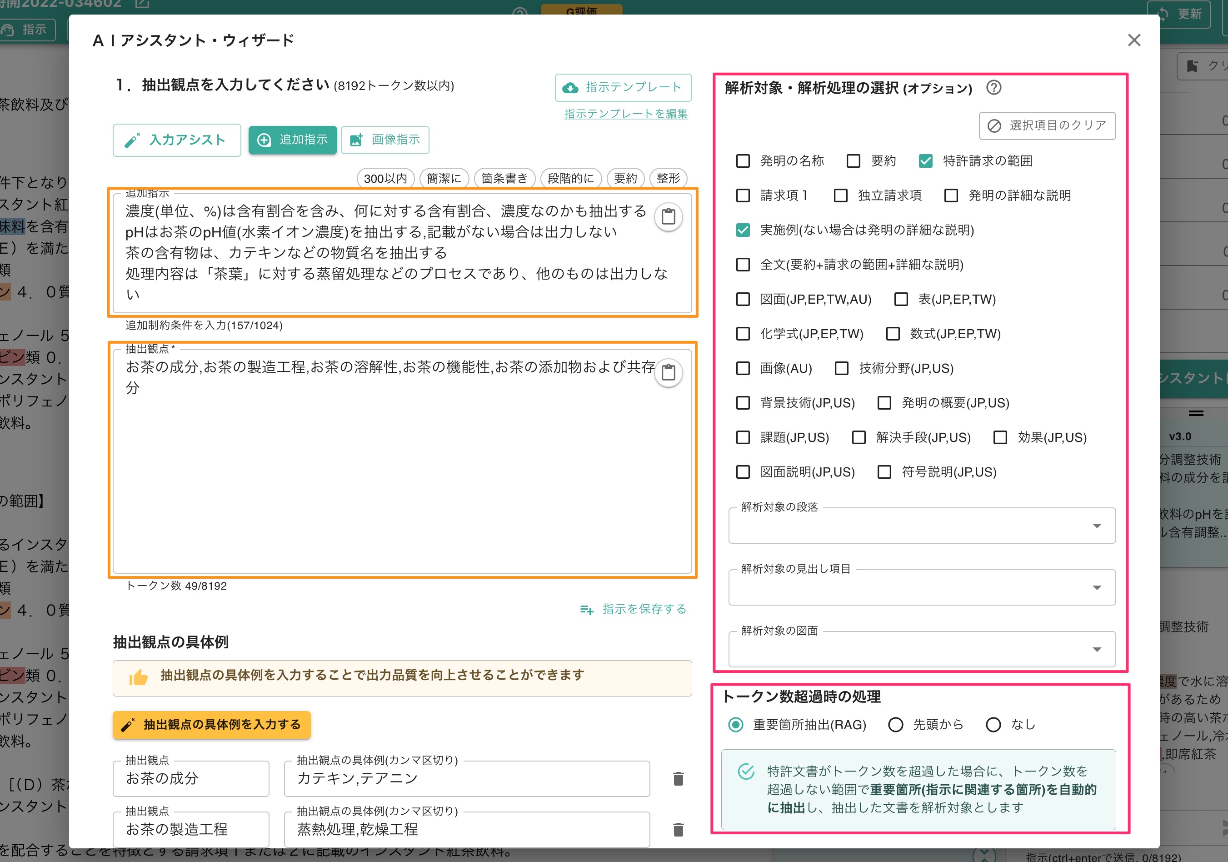Click 選択項目のクリア button
The image size is (1228, 862).
[1047, 125]
